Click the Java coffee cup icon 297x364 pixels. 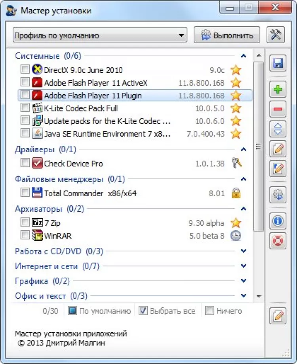coord(37,133)
